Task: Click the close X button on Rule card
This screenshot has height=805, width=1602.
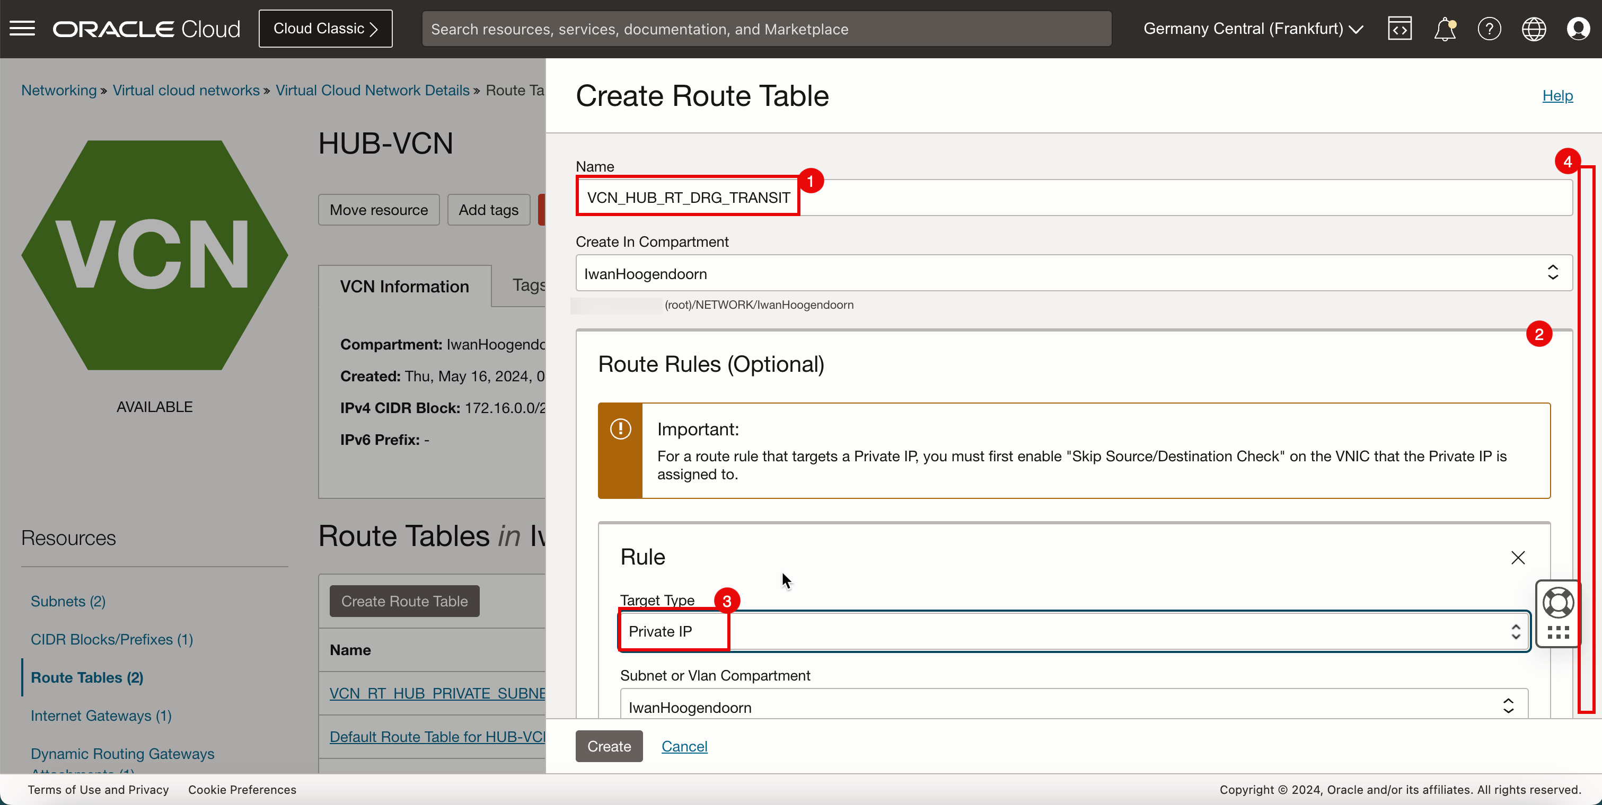Action: (x=1518, y=558)
